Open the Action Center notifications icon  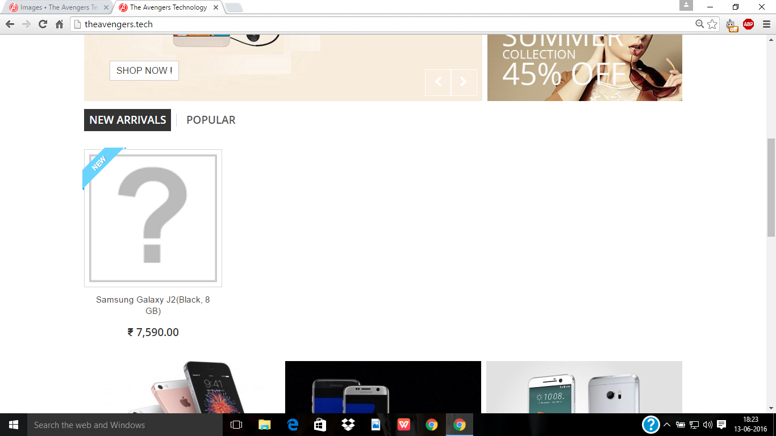tap(722, 425)
